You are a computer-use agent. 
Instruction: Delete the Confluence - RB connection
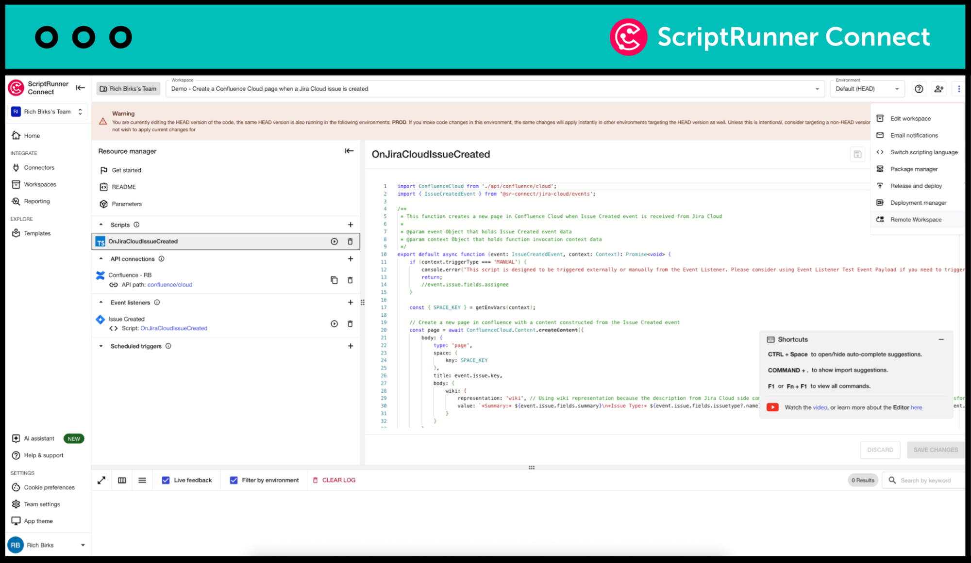(x=350, y=280)
